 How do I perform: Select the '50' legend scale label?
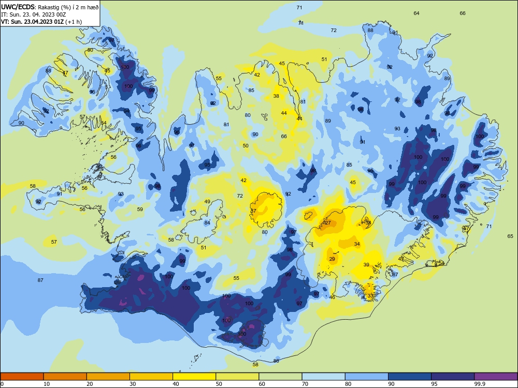(x=219, y=384)
